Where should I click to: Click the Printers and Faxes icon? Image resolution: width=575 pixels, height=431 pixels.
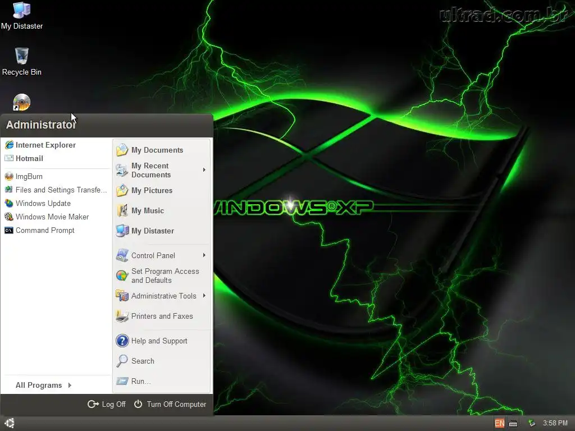(122, 316)
